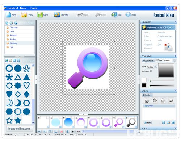The image size is (181, 142).
Task: Choose the solid filled hexagon shape
Action: (9, 112)
